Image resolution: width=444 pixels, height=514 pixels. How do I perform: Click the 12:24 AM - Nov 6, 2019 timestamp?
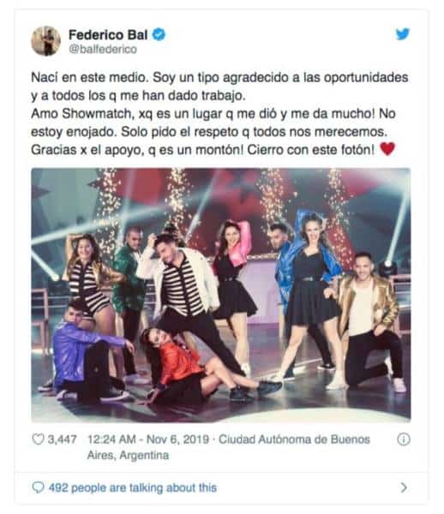click(148, 439)
